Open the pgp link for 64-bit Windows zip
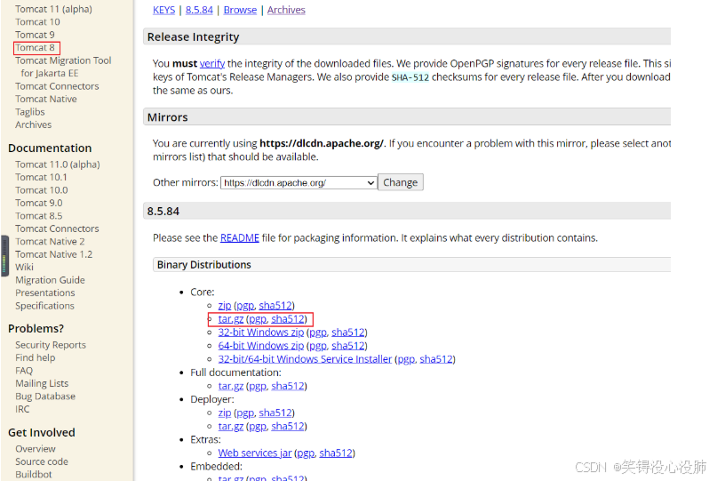 (x=318, y=345)
